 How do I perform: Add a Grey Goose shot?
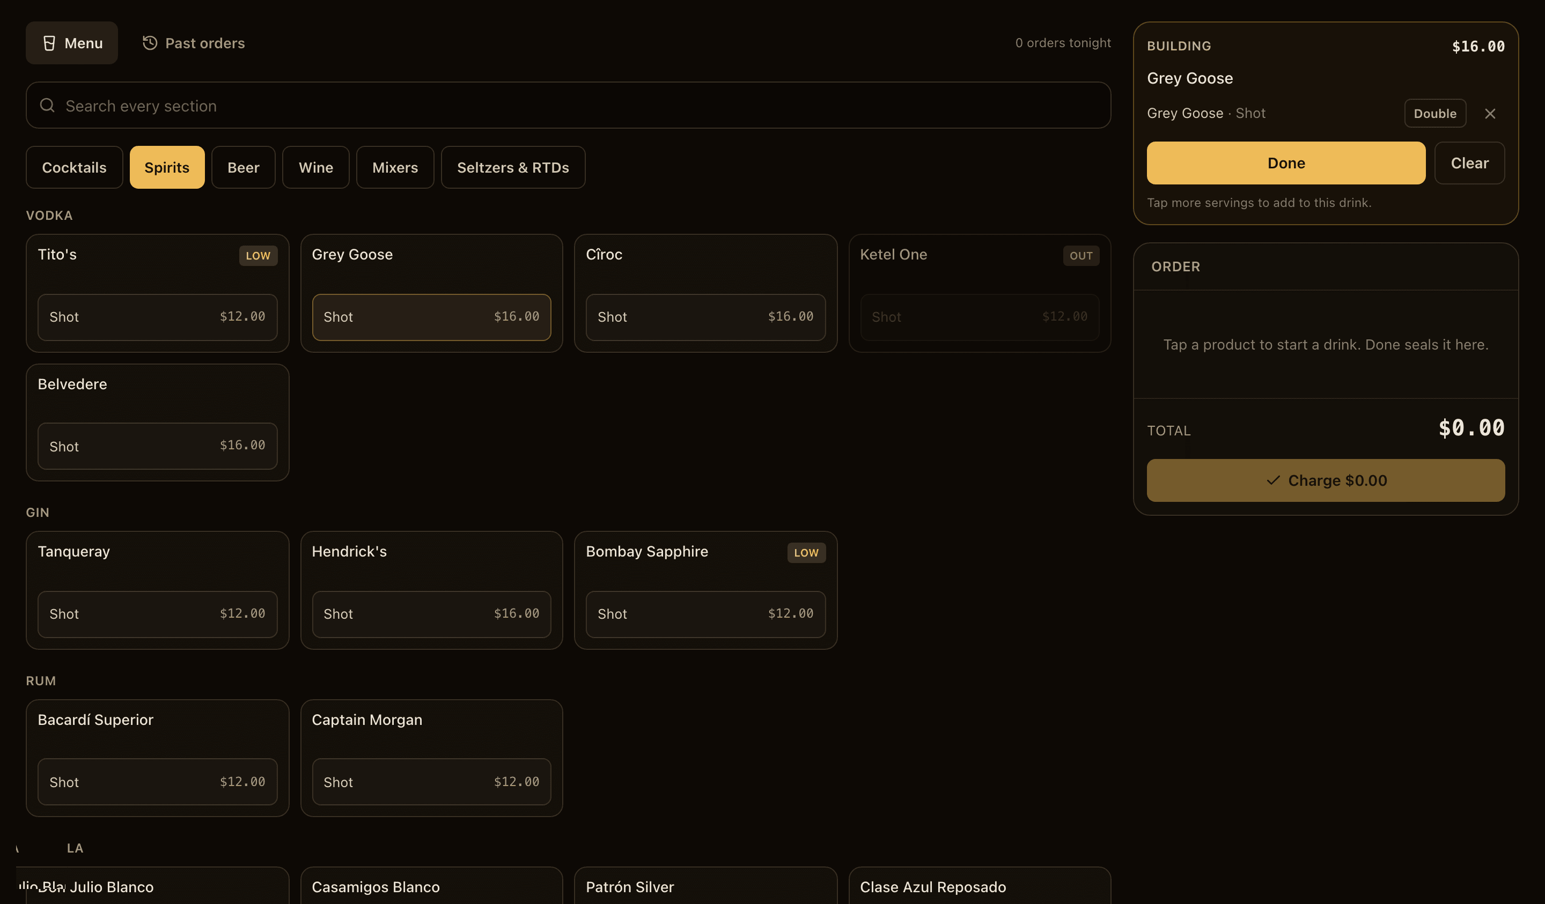point(432,317)
